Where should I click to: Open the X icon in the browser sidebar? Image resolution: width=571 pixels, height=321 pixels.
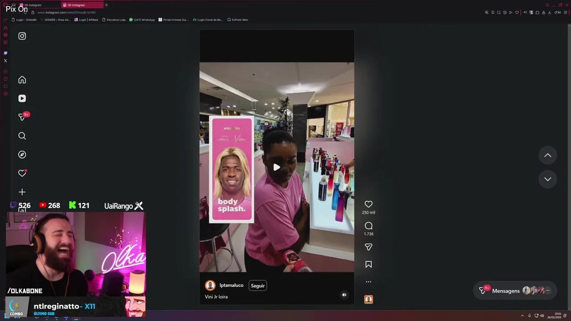[5, 61]
